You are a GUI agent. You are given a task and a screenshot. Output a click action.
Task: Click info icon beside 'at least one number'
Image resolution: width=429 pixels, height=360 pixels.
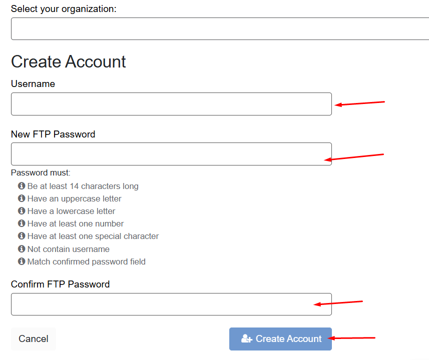22,223
